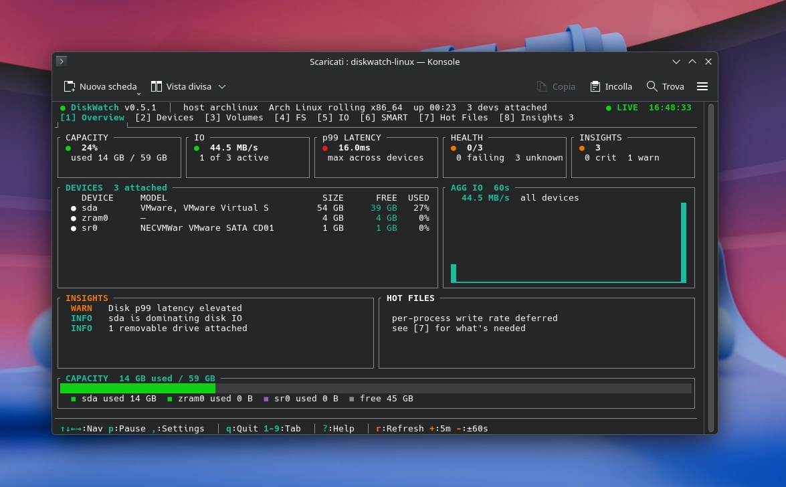Click the AGG IO 60s header
Screen dimensions: 786x487
click(x=480, y=187)
